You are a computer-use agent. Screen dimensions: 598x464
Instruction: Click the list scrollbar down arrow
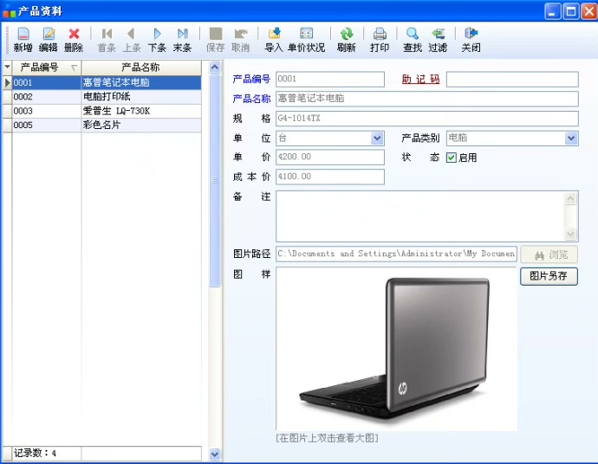click(x=215, y=454)
